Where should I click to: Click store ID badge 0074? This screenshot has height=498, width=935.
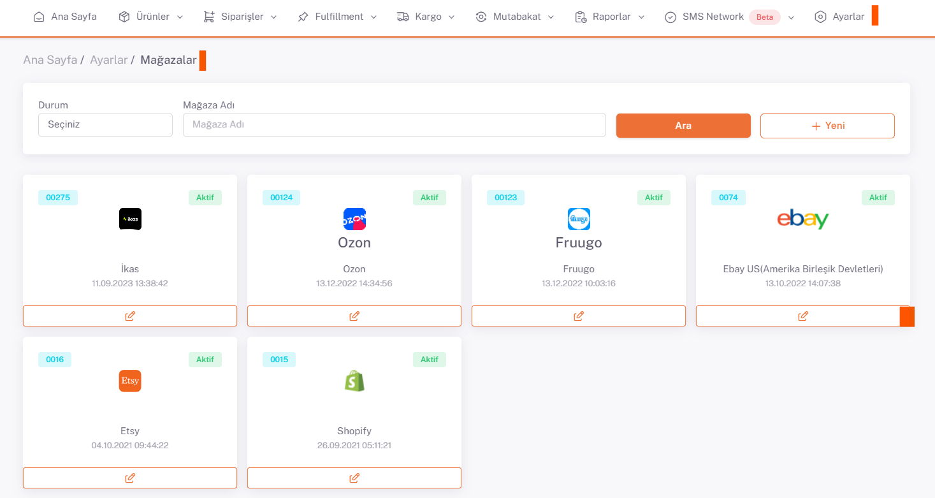tap(728, 198)
